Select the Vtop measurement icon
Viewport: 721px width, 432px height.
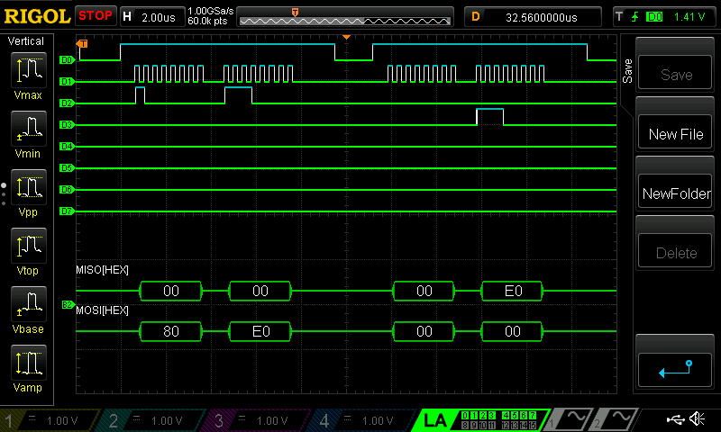point(29,246)
